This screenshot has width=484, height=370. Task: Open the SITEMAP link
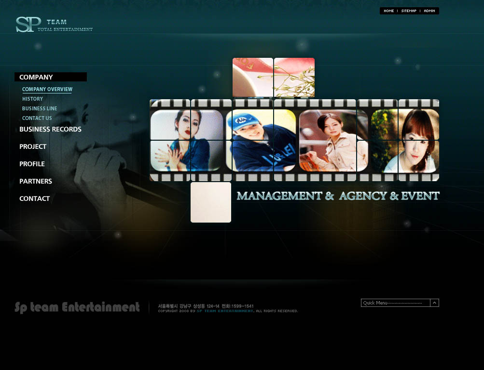pyautogui.click(x=409, y=11)
